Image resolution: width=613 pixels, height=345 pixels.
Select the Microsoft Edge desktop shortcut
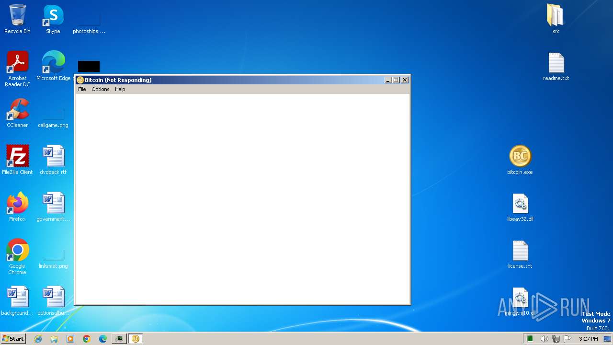[54, 66]
